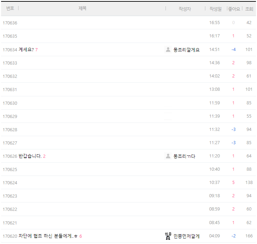
Task: Sort by the 번호 column header
Action: tap(10, 8)
